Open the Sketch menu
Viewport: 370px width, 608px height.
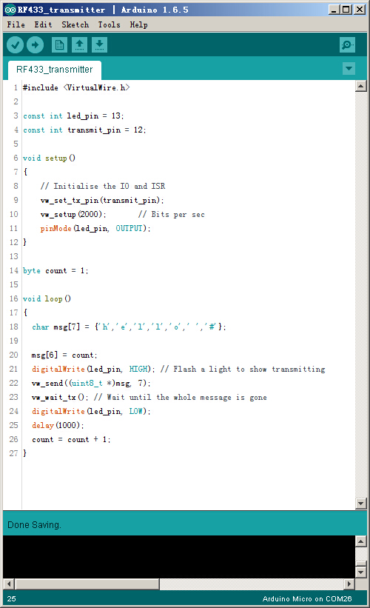[x=75, y=25]
